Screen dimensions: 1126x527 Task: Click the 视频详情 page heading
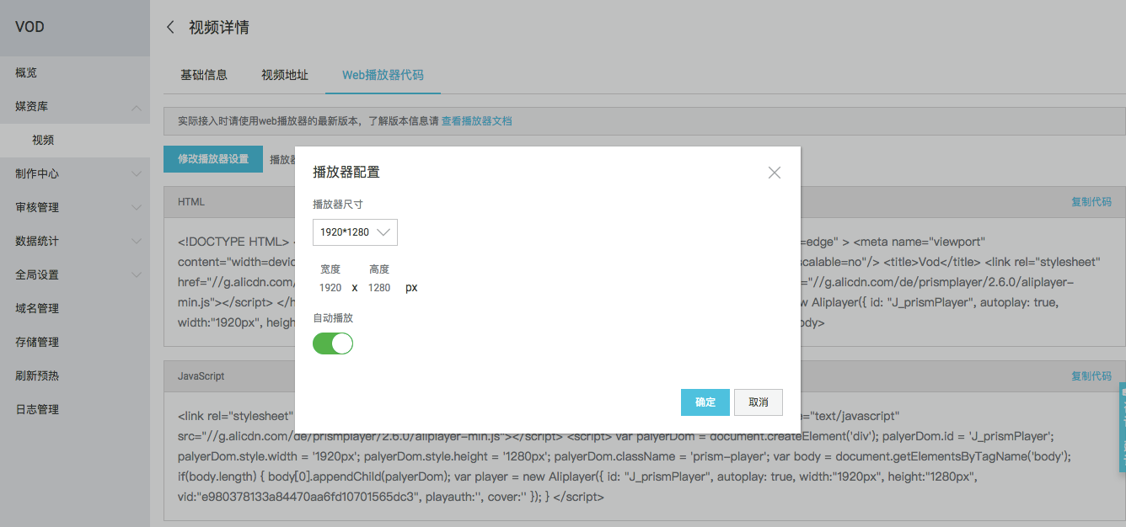(x=219, y=27)
